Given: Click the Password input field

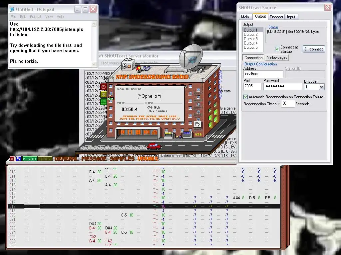Looking at the screenshot, I should click(282, 86).
